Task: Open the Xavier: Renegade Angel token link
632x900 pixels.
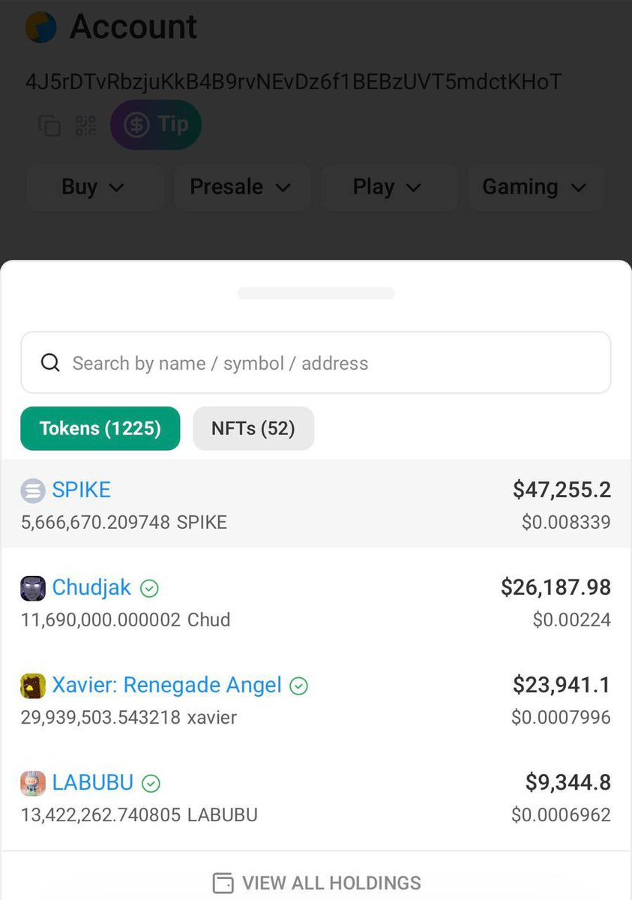Action: [x=166, y=685]
